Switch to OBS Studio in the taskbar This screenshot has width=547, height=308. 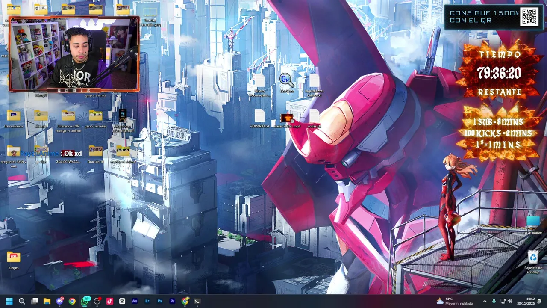point(97,301)
